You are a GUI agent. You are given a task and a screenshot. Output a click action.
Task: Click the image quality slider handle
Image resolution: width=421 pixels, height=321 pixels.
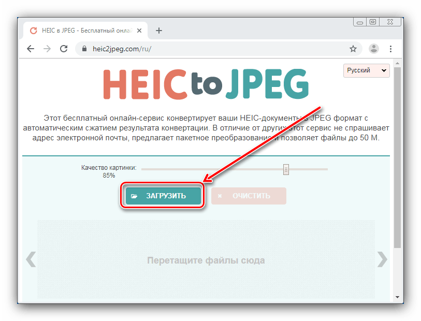click(286, 169)
